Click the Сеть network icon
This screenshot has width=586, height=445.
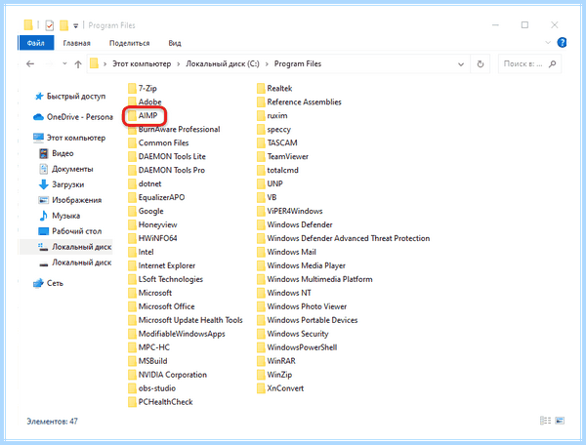tap(38, 283)
